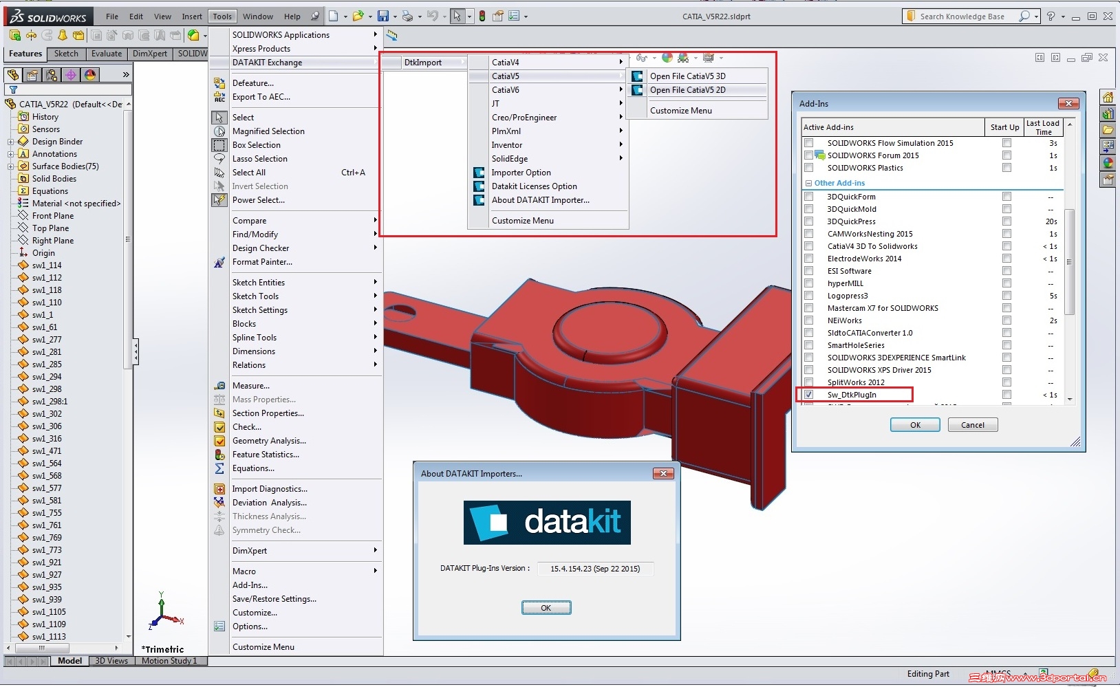Click the Open folder icon in toolbar
The height and width of the screenshot is (687, 1120).
pyautogui.click(x=358, y=16)
